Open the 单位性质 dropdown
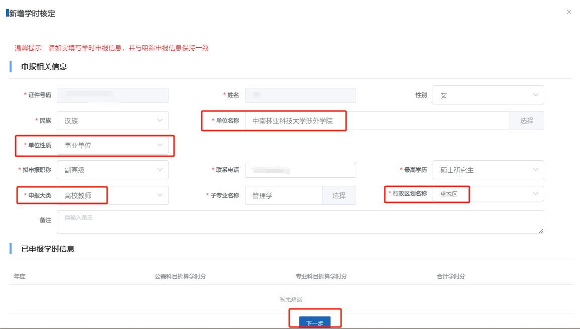 pyautogui.click(x=112, y=145)
